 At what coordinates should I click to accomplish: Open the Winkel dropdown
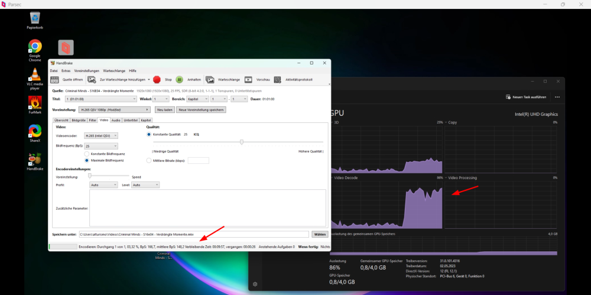coord(161,99)
